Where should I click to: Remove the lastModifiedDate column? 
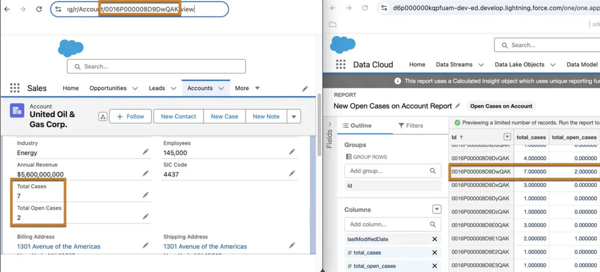pyautogui.click(x=434, y=239)
